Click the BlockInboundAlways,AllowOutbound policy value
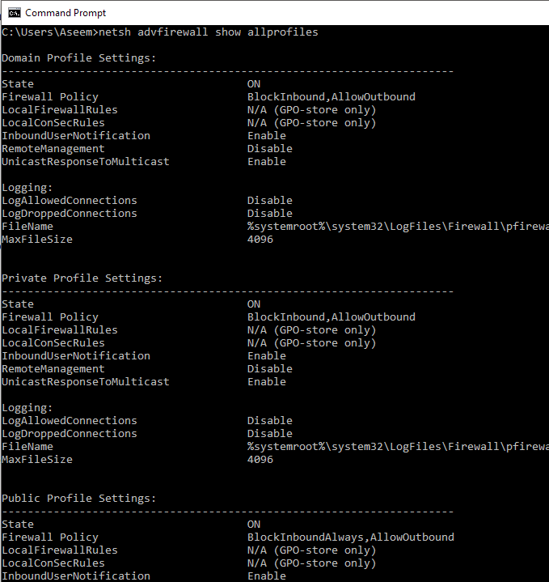 coord(350,537)
